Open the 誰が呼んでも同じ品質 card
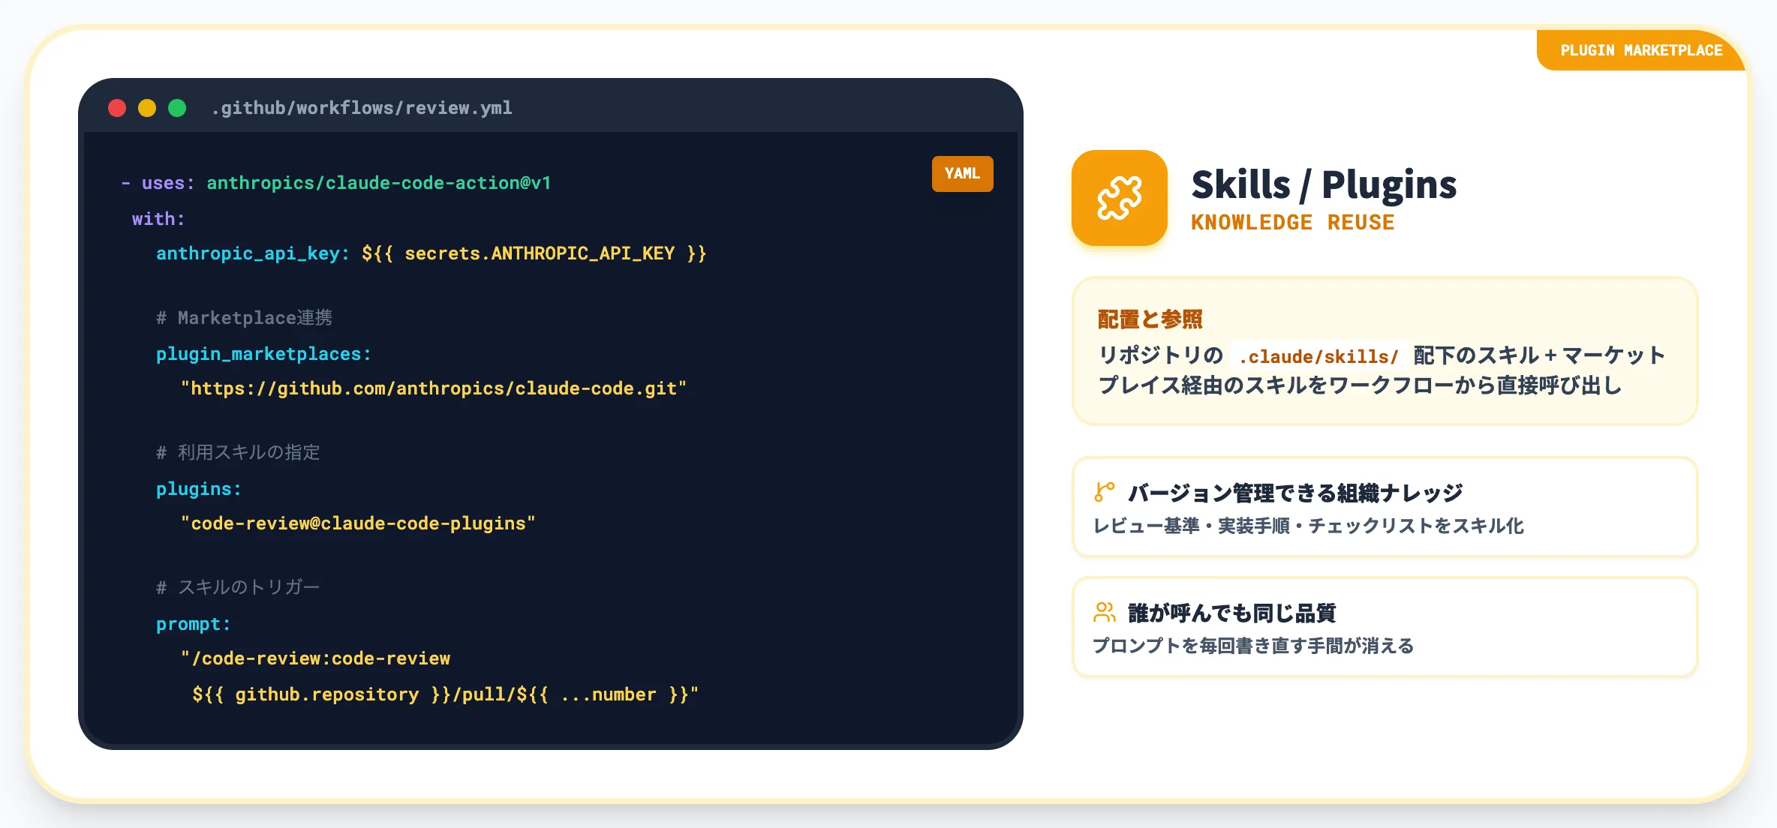1777x828 pixels. (1385, 627)
